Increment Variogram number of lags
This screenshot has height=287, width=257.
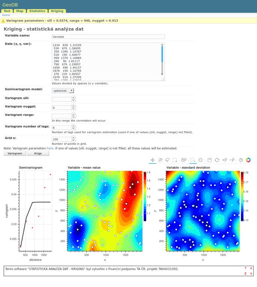[73, 126]
